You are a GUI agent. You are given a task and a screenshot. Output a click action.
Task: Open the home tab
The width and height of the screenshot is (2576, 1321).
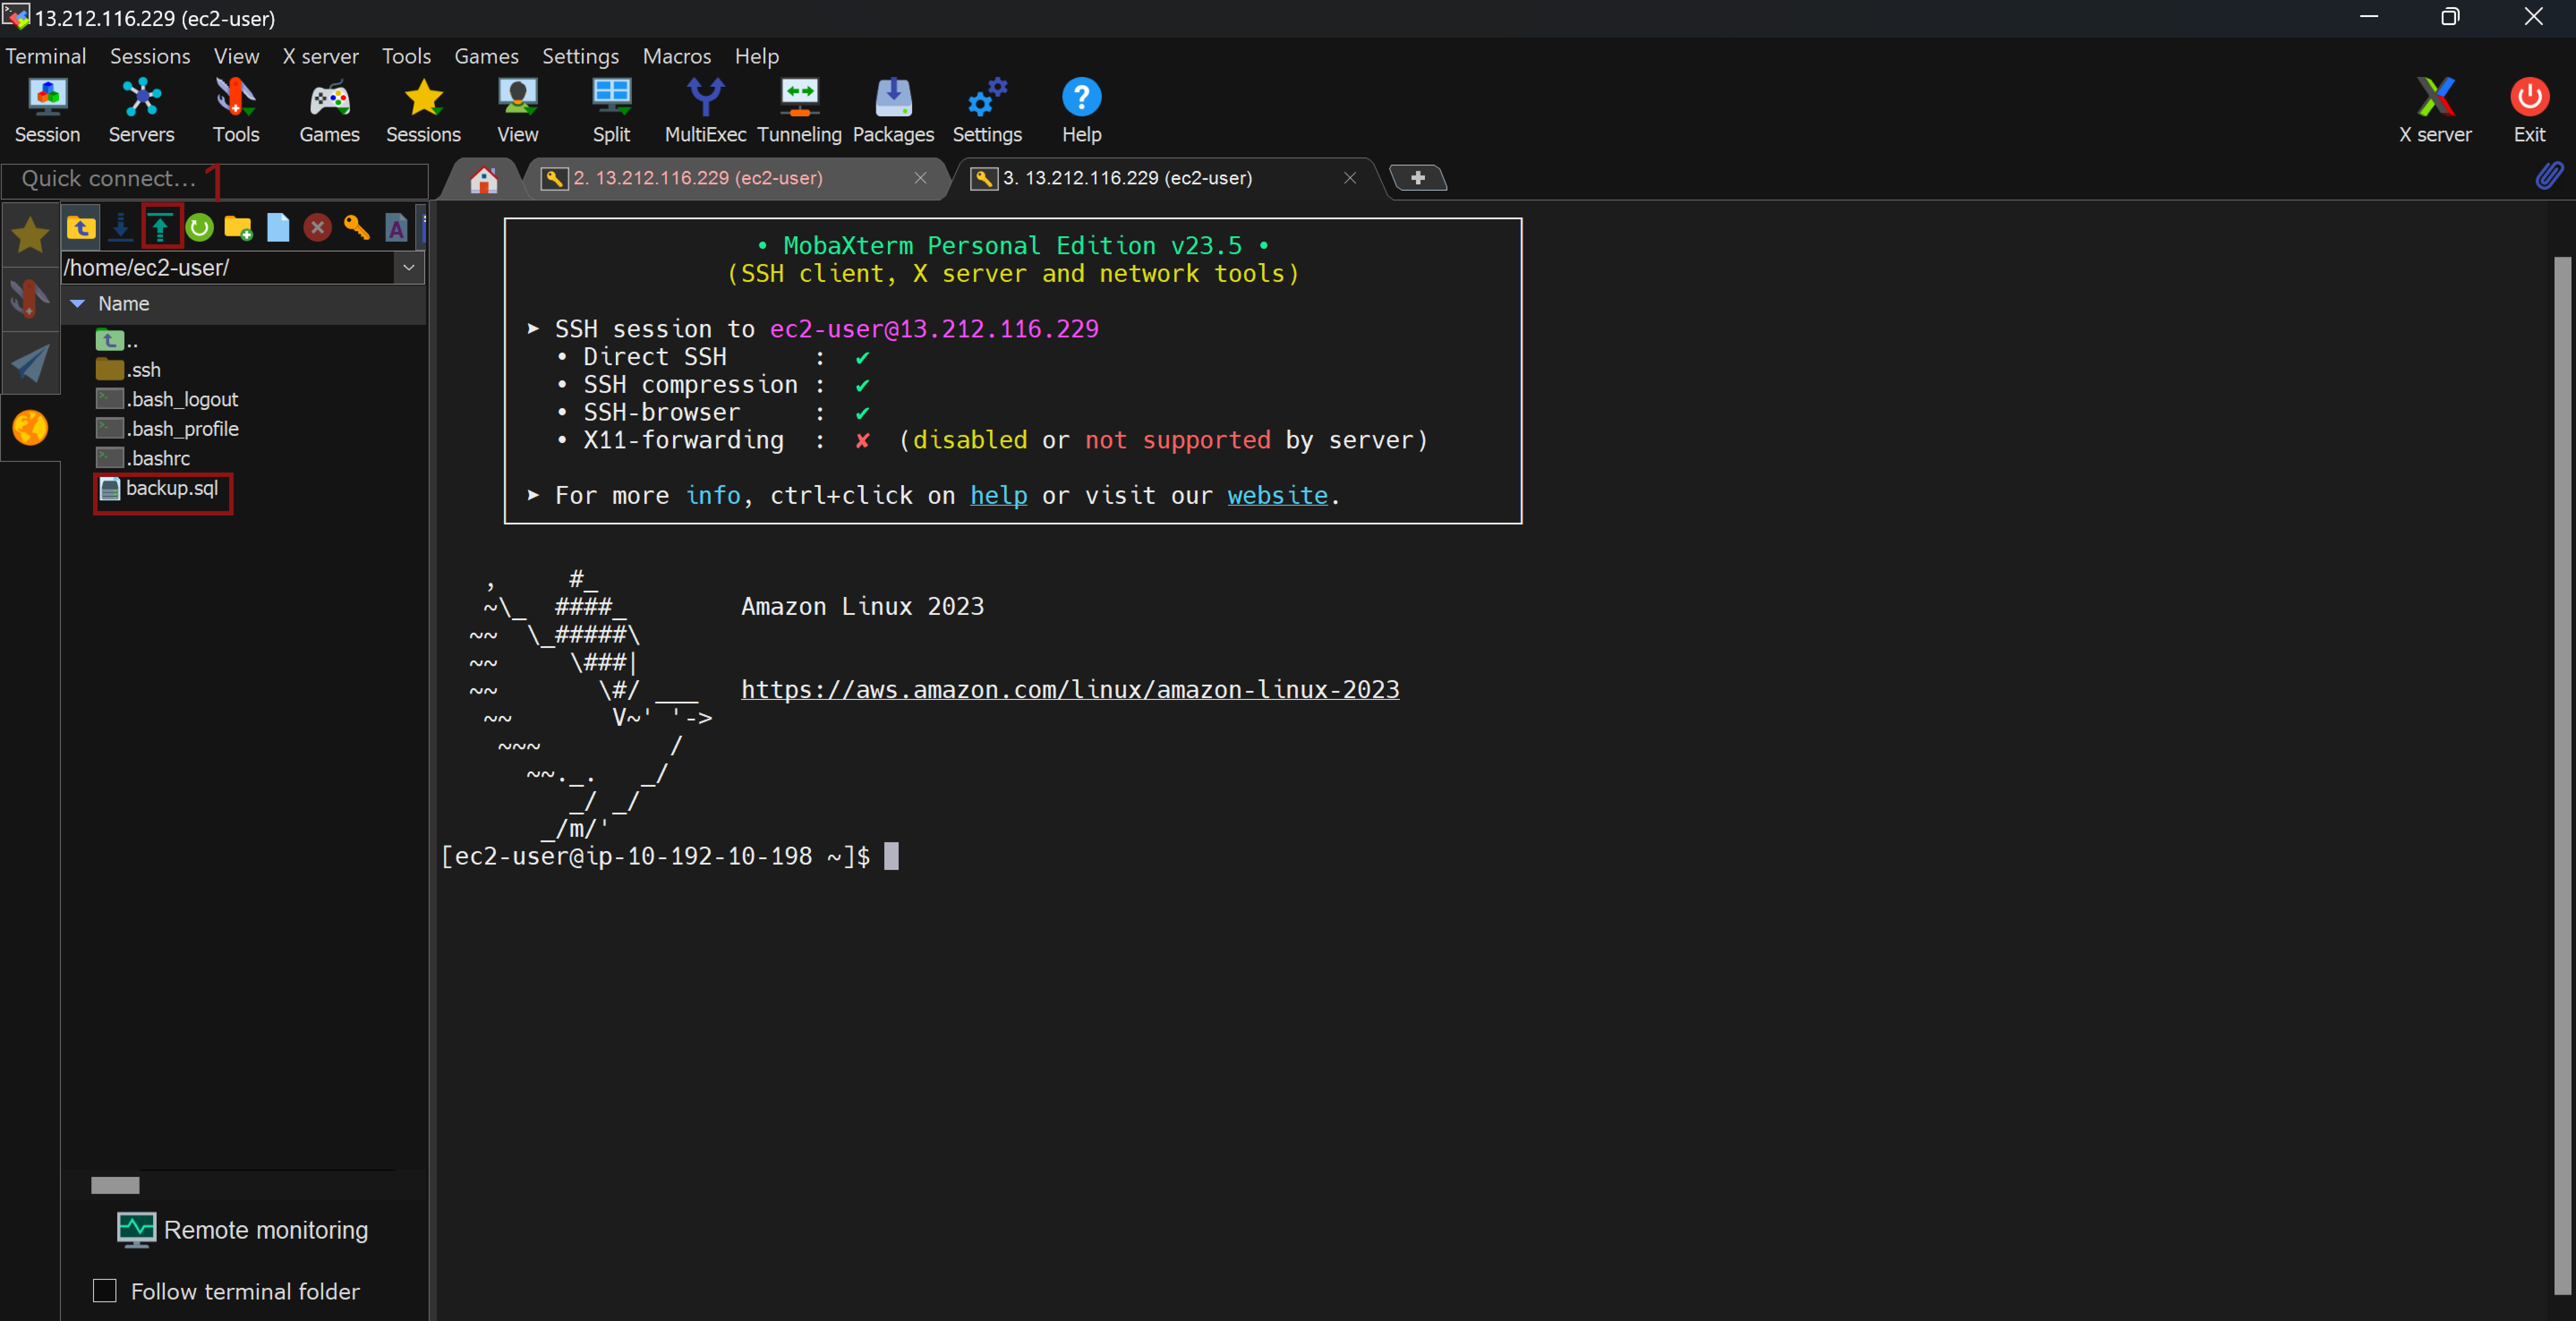coord(484,179)
